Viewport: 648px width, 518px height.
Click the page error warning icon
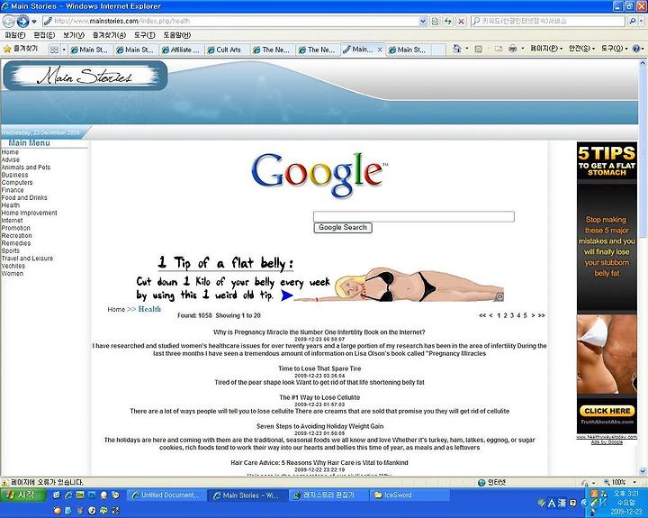pos(5,483)
